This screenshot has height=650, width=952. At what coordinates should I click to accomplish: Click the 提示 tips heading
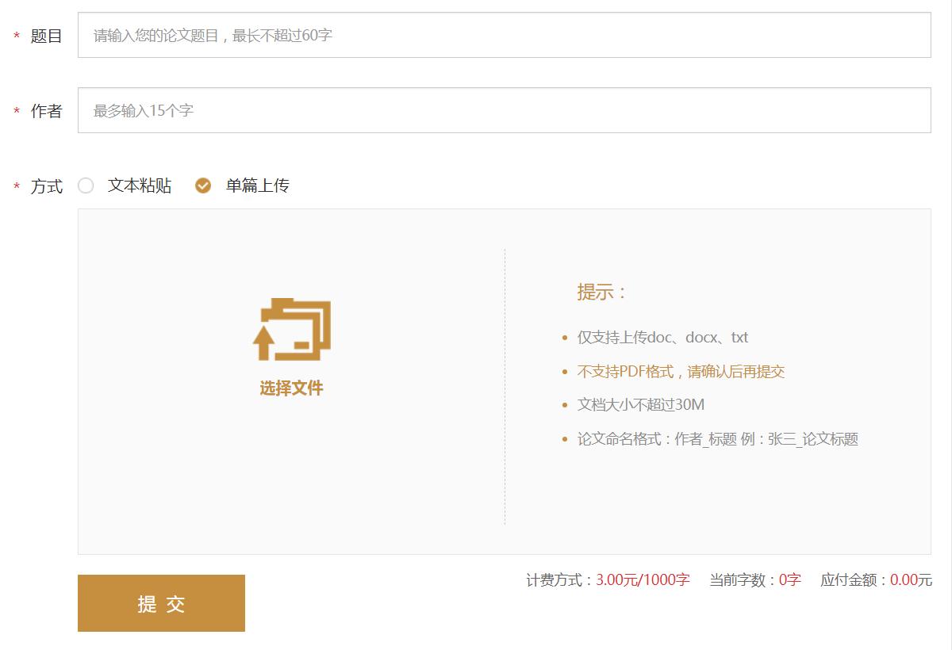[597, 292]
